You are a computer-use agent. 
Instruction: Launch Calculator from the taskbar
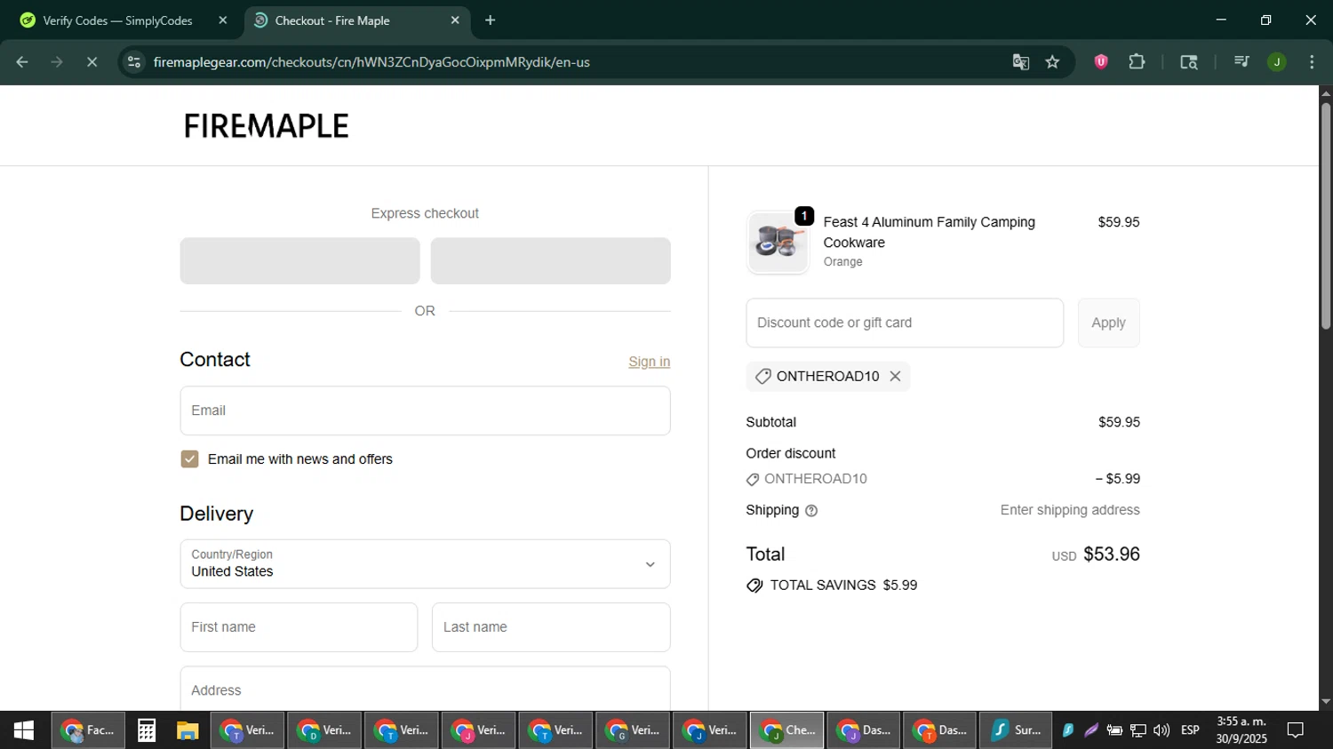[147, 730]
